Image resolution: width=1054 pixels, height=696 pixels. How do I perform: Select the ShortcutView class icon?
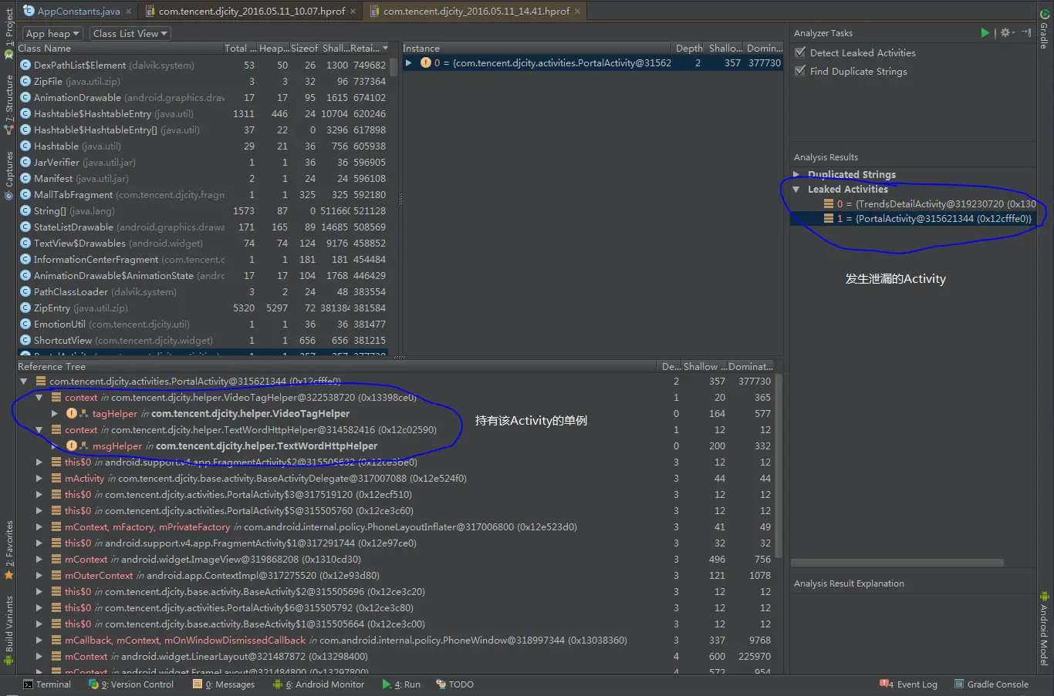pos(25,340)
